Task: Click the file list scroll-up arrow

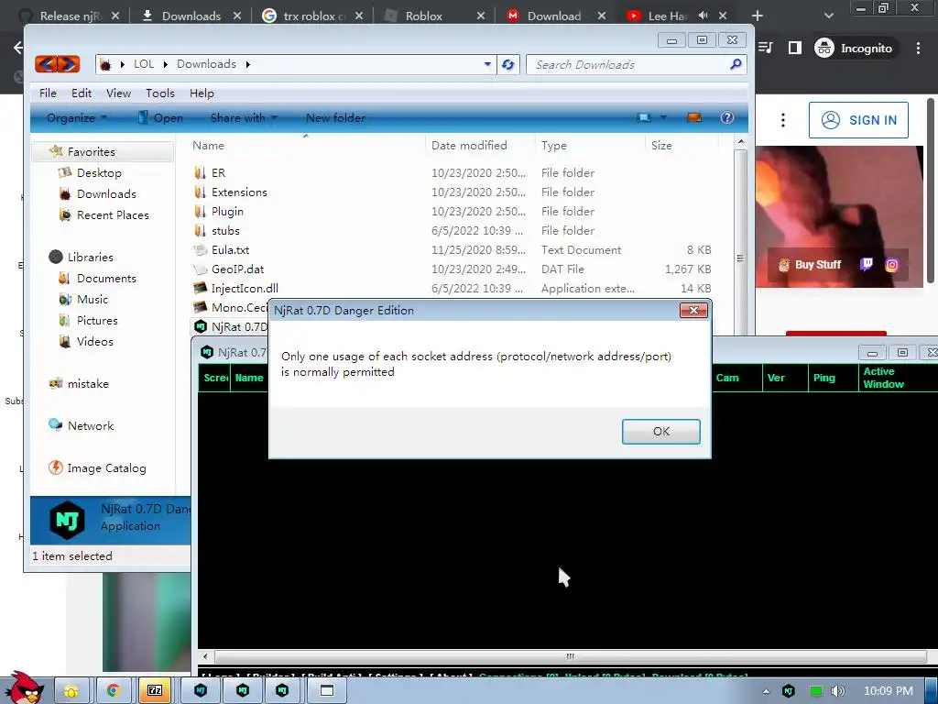Action: click(x=740, y=142)
